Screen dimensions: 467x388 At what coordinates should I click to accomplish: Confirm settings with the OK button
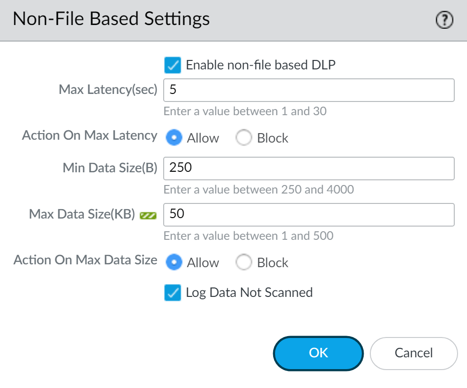(x=318, y=353)
